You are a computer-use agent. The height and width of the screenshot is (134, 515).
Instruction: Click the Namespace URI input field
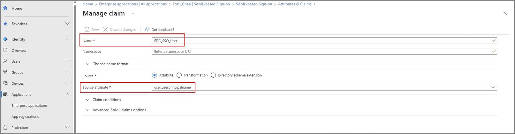click(x=322, y=52)
